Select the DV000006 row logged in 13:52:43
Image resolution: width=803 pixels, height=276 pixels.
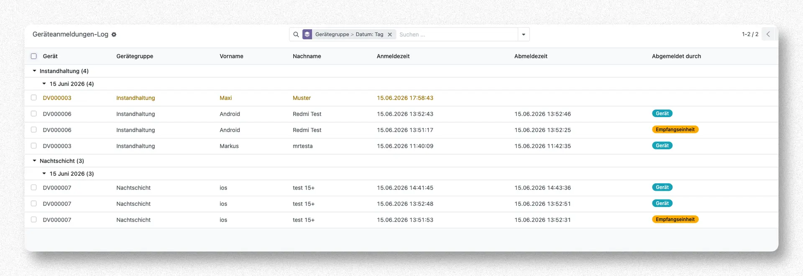tap(34, 113)
